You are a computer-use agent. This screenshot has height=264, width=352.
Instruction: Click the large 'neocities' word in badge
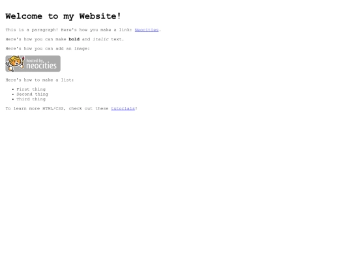[x=41, y=66]
